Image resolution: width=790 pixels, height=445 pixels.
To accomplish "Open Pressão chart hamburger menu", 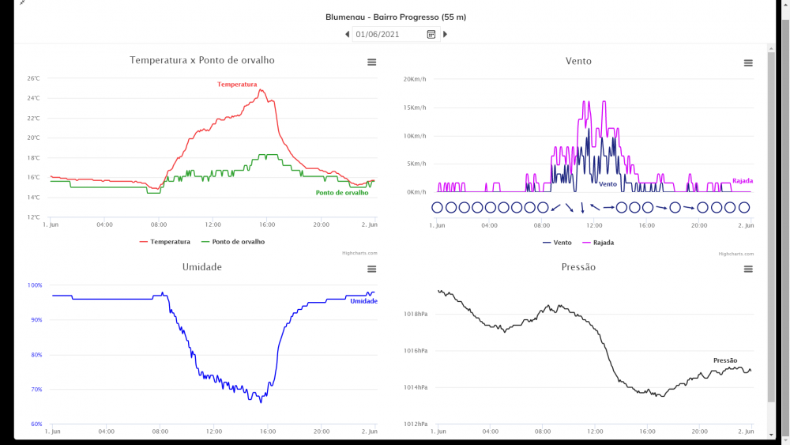I will pyautogui.click(x=748, y=269).
